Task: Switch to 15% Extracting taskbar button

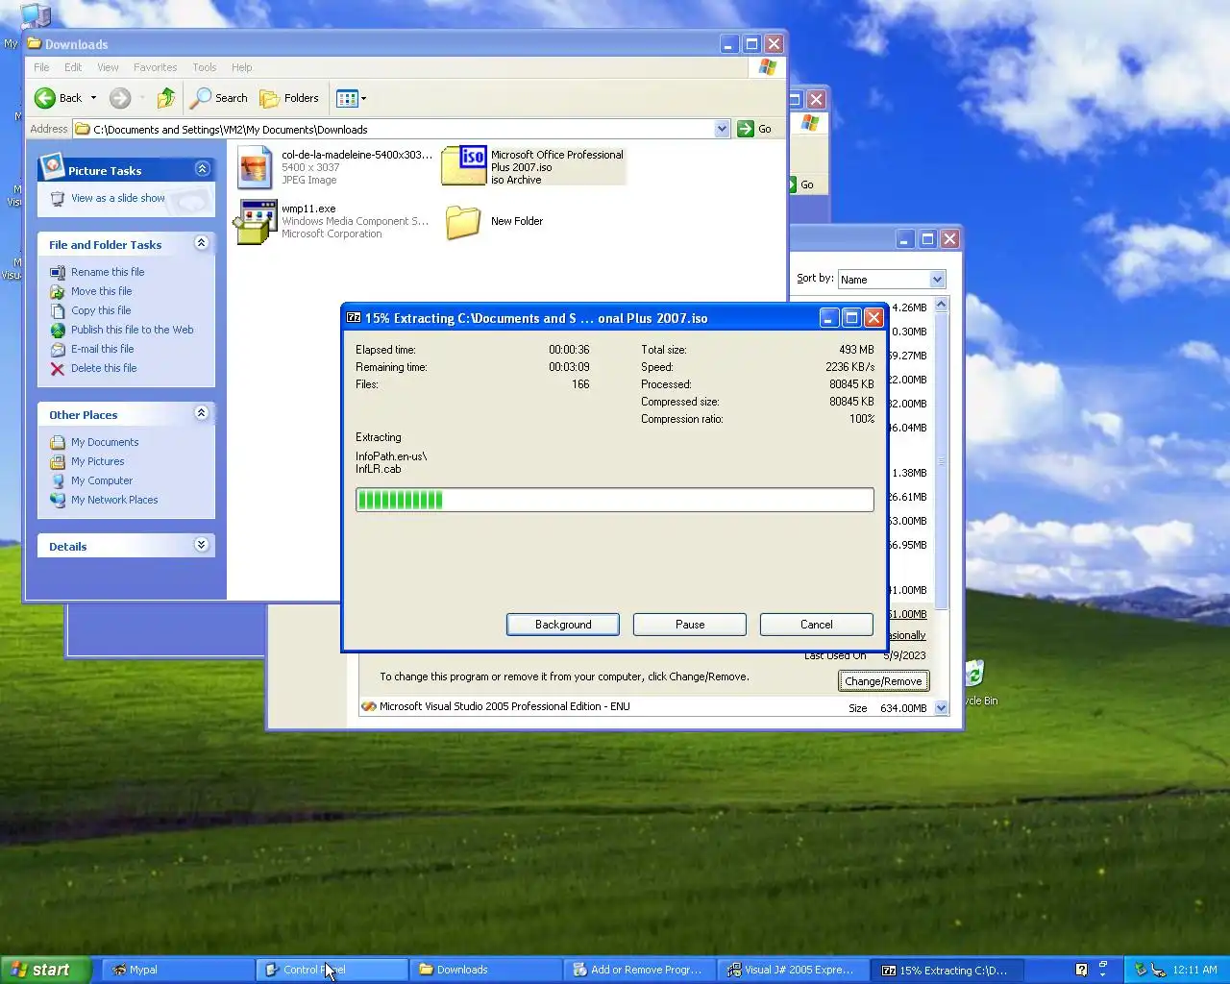Action: [x=947, y=970]
